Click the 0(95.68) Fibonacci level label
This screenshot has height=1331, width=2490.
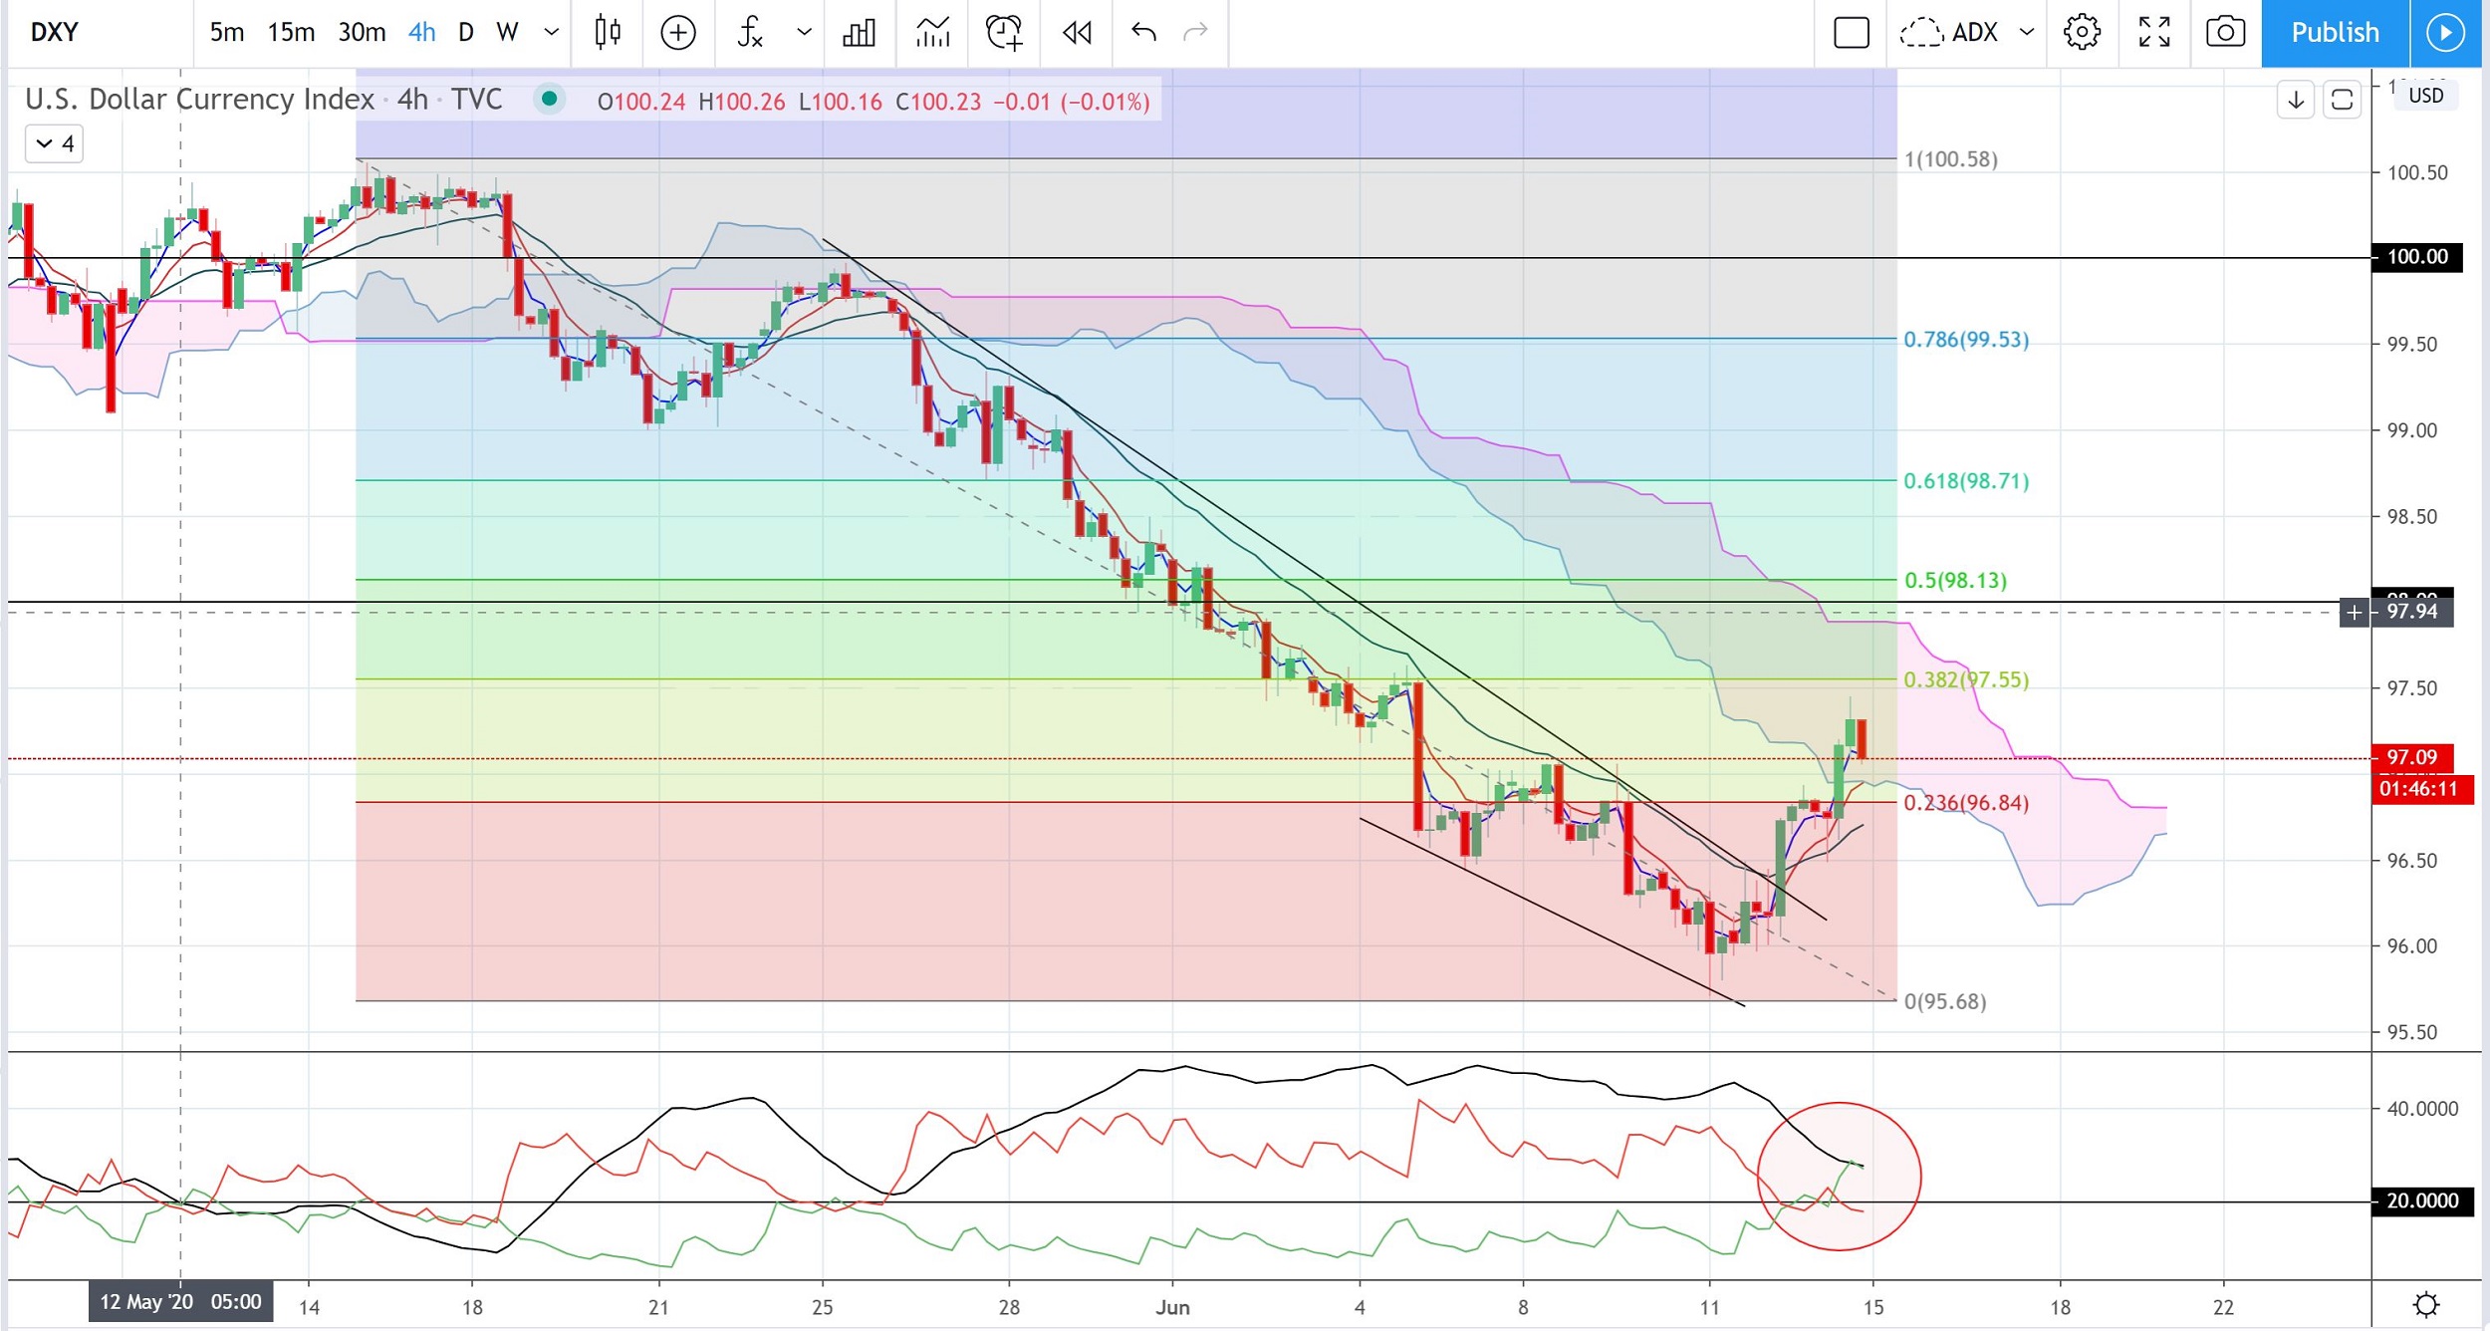coord(1945,1002)
